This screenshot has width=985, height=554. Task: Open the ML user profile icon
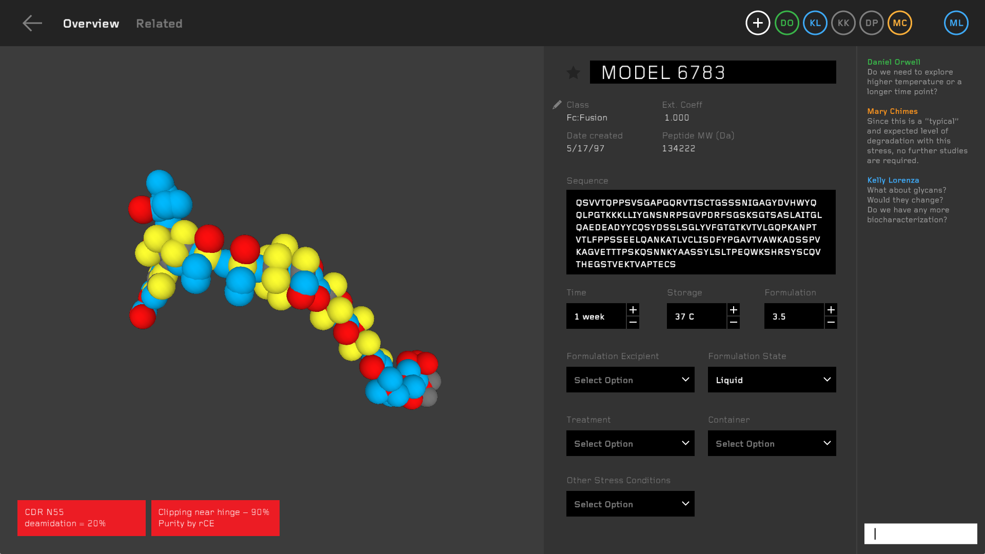pos(955,23)
